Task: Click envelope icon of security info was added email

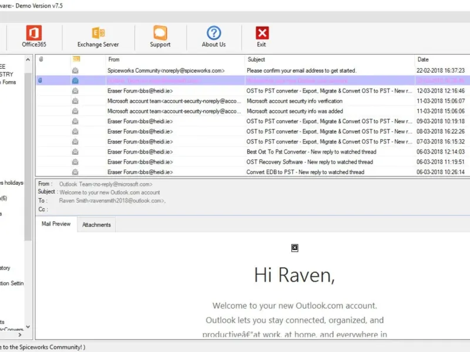Action: 75,111
